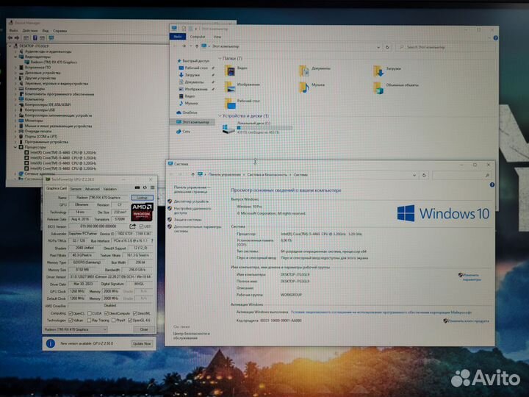Click the AMD Radeon logo in GPU-Z
This screenshot has height=397, width=529.
click(x=142, y=212)
